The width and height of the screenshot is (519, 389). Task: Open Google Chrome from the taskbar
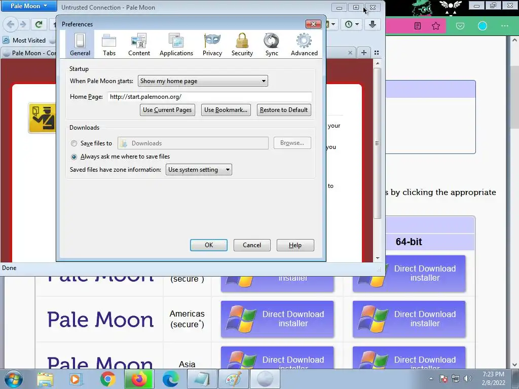click(x=107, y=379)
